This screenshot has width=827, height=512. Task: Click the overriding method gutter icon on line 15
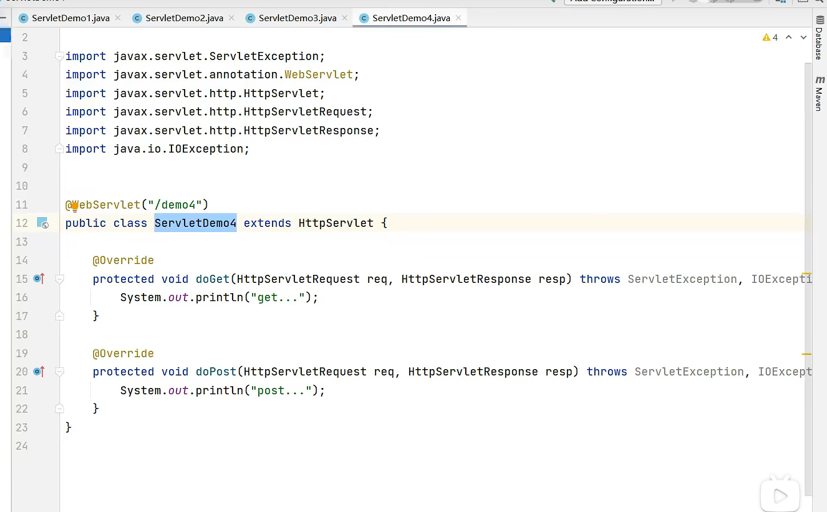[x=39, y=279]
